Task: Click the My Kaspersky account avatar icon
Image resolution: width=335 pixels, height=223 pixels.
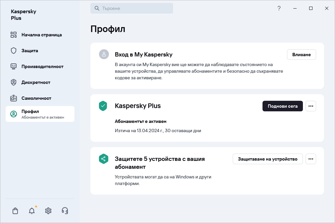Action: (x=103, y=54)
